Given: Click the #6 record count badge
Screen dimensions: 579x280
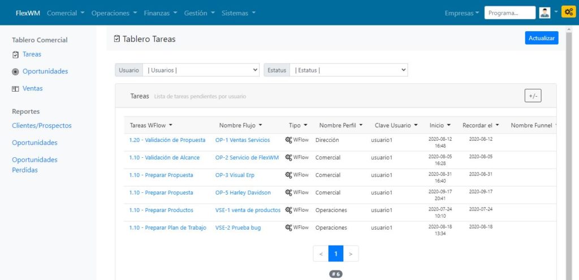Looking at the screenshot, I should (336, 274).
